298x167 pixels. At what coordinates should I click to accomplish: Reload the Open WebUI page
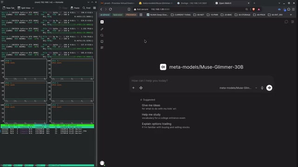(110, 9)
